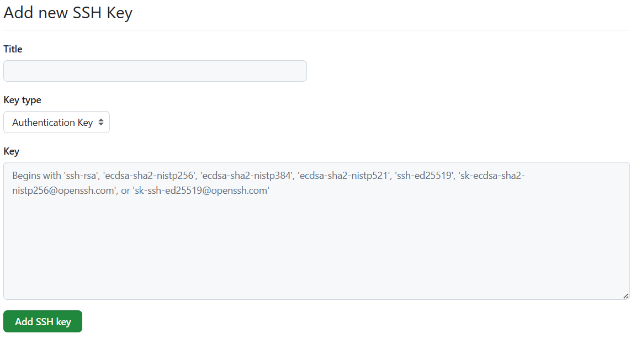
Task: Click placeholder text 'ecdsa-sha2-nistp521' in Key field
Action: [x=343, y=176]
